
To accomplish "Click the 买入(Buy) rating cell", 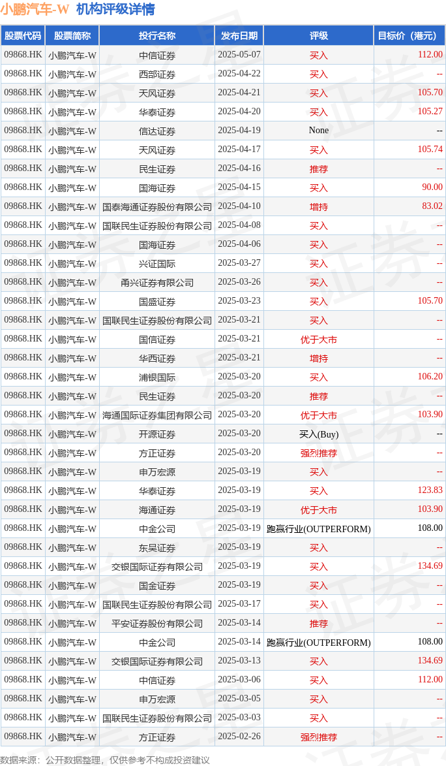I will point(319,434).
